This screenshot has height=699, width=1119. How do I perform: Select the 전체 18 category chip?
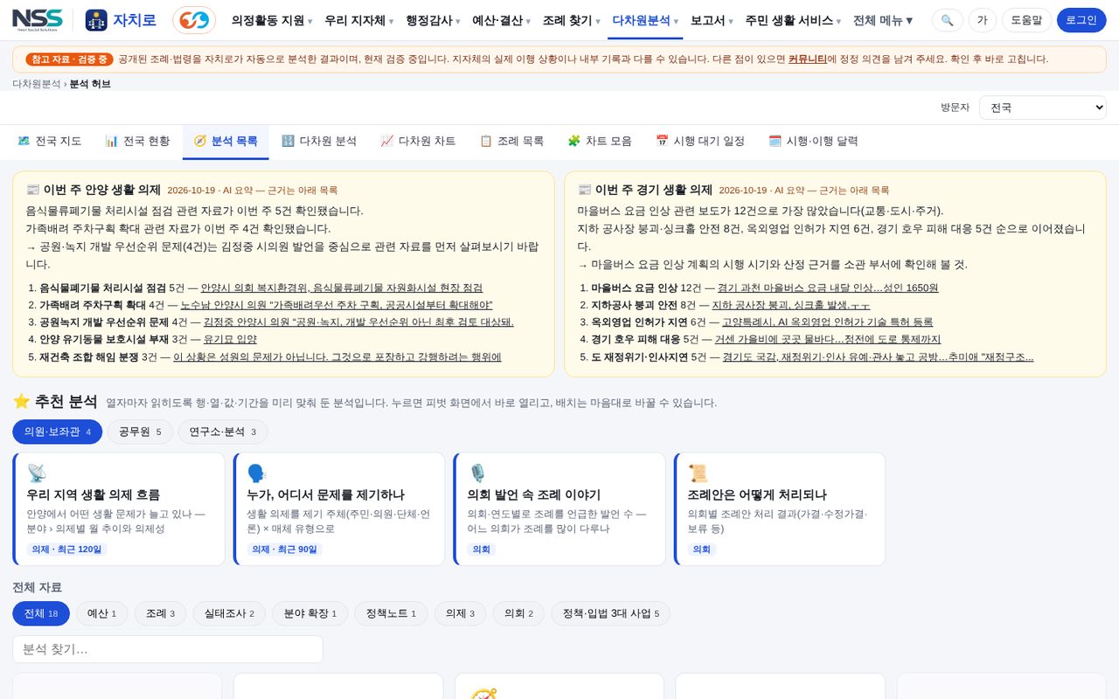[x=41, y=613]
